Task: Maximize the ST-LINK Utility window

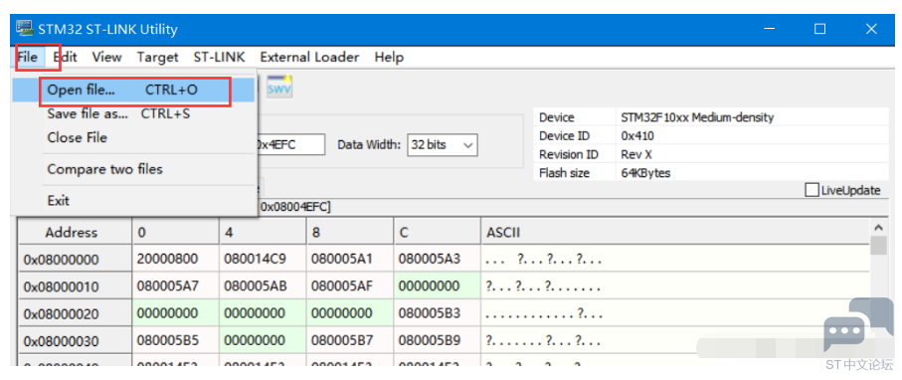Action: [820, 29]
